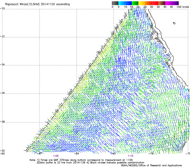Click the orange 25-30 knots legend swatch
Viewport: 190px width, 167px height.
pos(148,3)
